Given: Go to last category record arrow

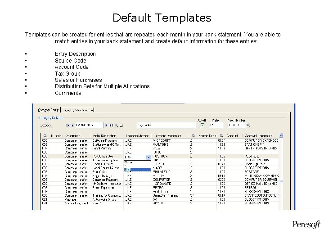Looking at the screenshot, I should (111, 125).
